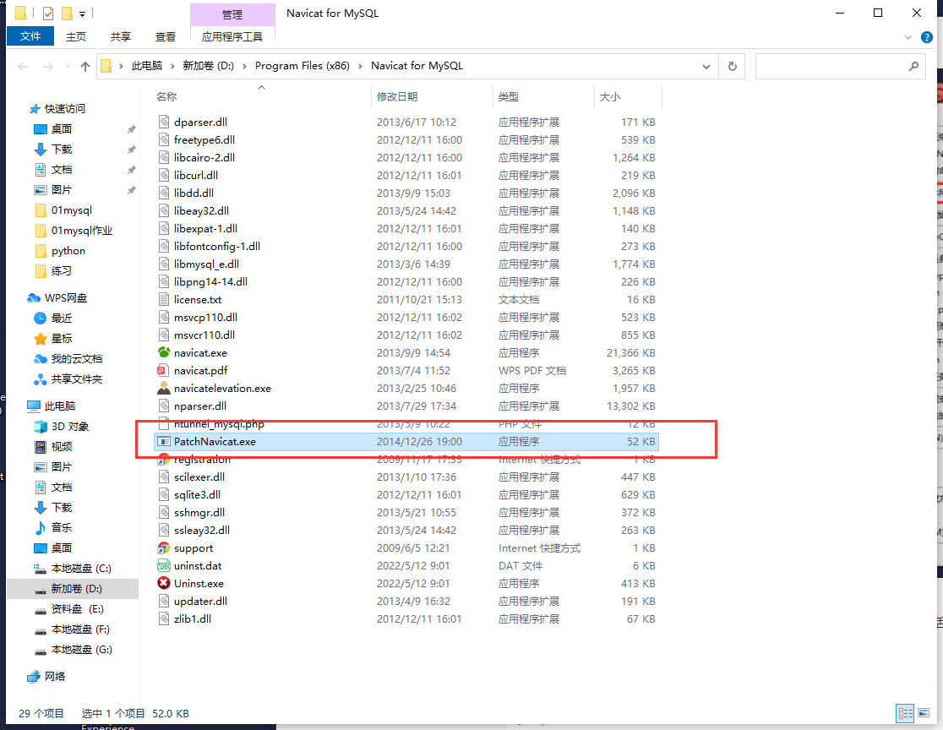Switch to details view layout icon

(x=906, y=713)
